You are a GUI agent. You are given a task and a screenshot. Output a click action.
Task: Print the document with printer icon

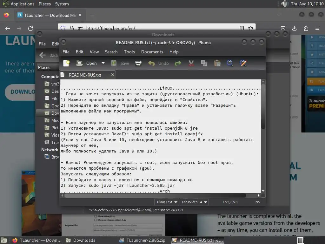pyautogui.click(x=138, y=63)
